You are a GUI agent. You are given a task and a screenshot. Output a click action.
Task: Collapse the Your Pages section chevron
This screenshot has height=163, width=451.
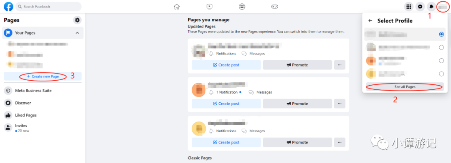77,33
